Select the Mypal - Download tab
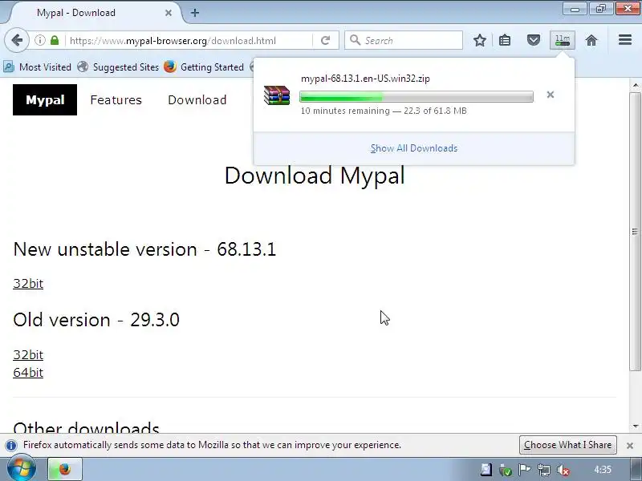 (x=94, y=13)
